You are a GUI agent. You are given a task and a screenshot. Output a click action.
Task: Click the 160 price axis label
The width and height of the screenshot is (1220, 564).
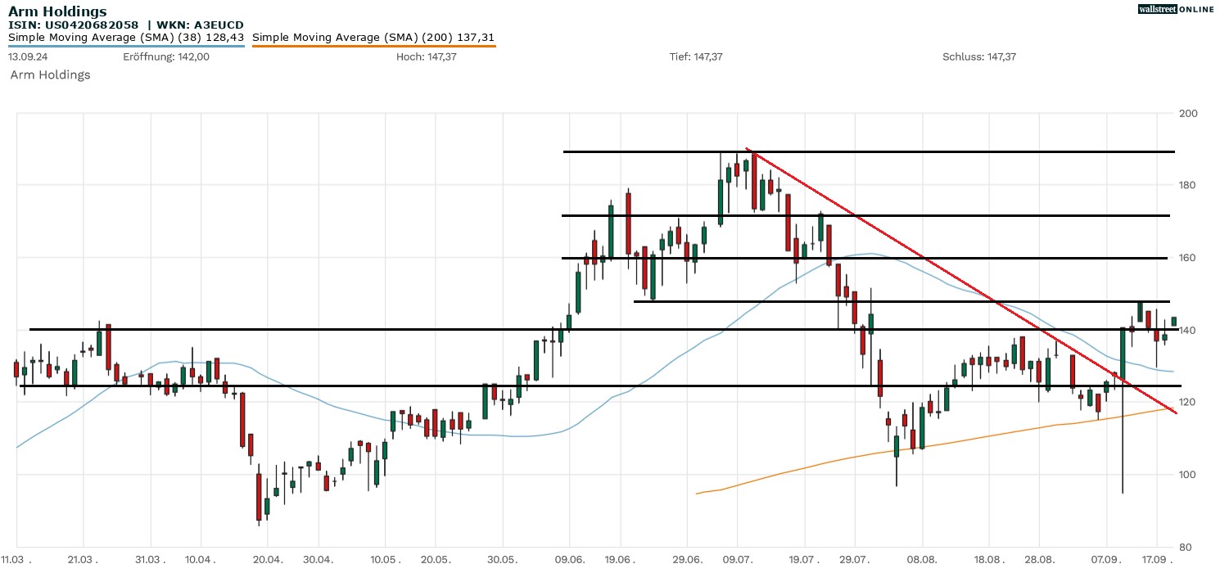1187,258
